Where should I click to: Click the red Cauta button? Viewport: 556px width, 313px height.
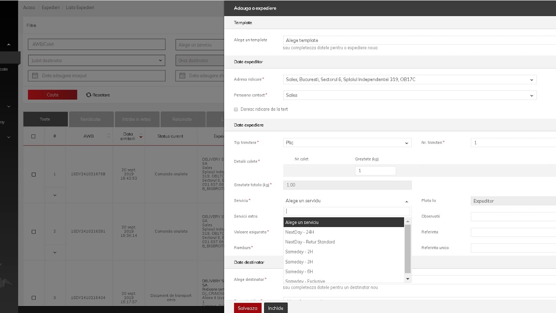53,95
